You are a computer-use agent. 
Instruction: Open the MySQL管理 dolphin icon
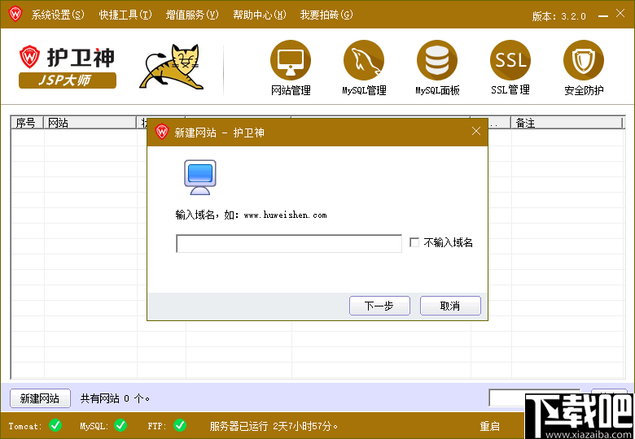click(x=364, y=60)
